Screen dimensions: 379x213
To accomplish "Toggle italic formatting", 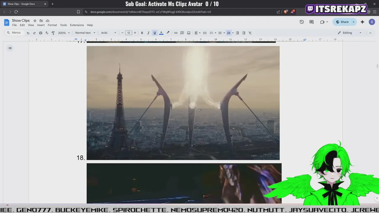I will [148, 33].
